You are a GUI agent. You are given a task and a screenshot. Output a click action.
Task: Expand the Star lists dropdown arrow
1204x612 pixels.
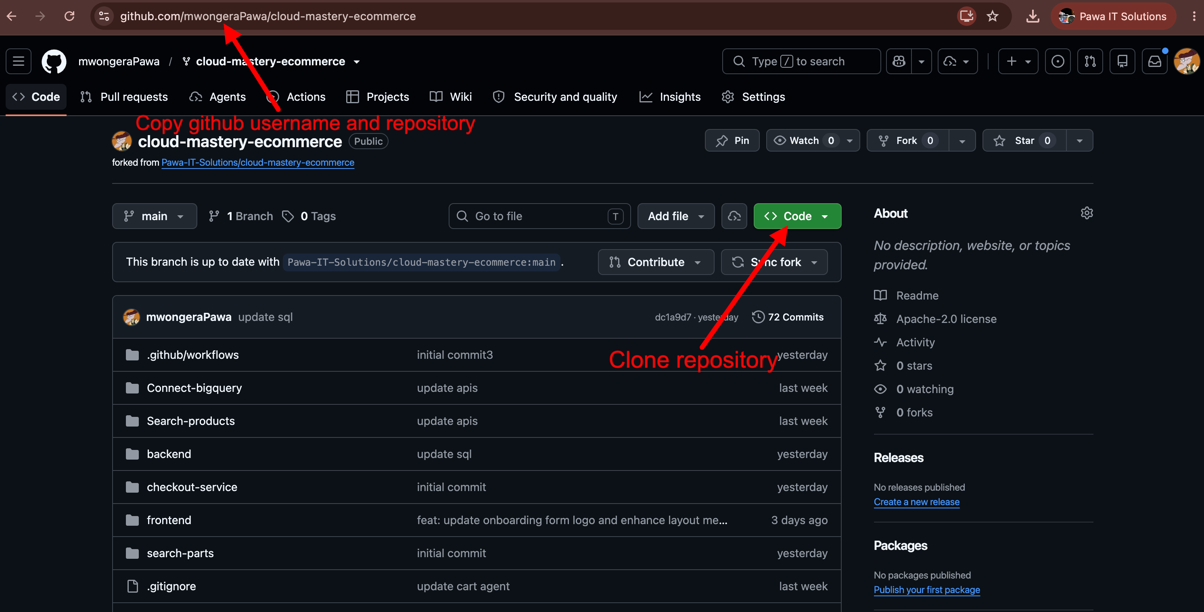coord(1079,141)
